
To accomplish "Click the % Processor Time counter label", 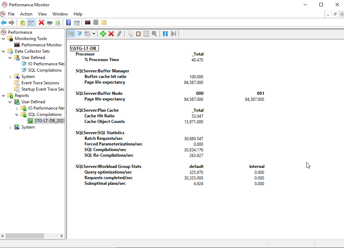I will coord(102,60).
